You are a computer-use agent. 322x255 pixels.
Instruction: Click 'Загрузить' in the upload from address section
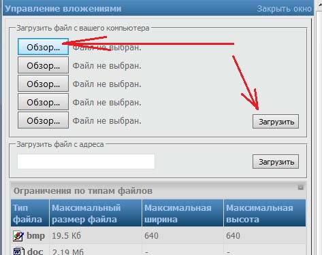click(276, 162)
